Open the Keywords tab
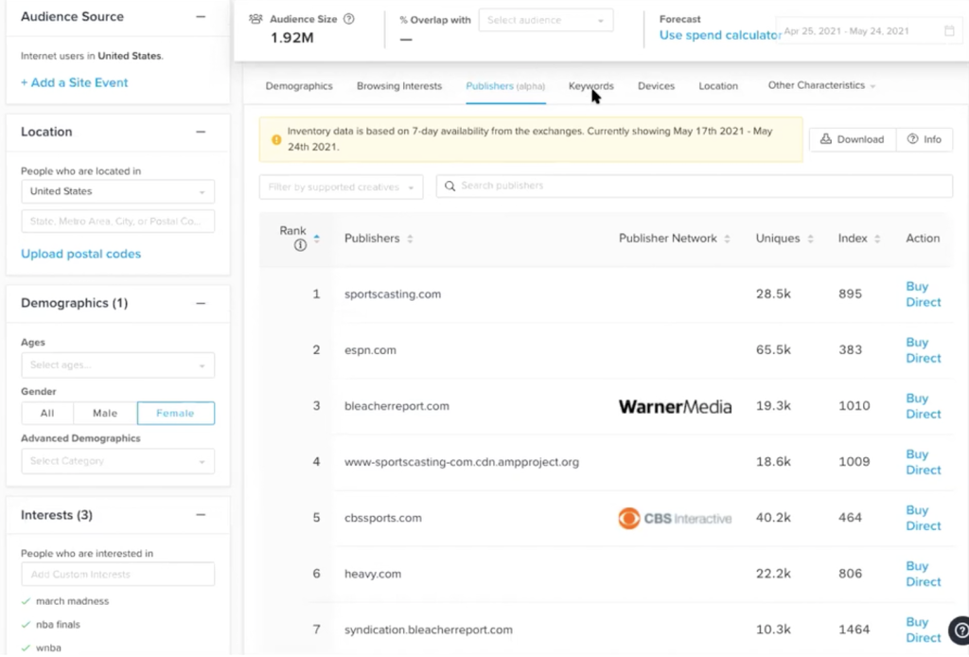 pos(591,86)
